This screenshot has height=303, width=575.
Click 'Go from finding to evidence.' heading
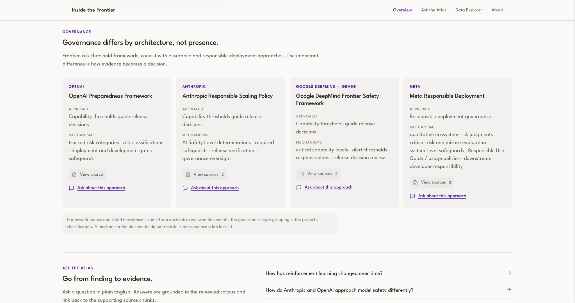click(x=108, y=279)
